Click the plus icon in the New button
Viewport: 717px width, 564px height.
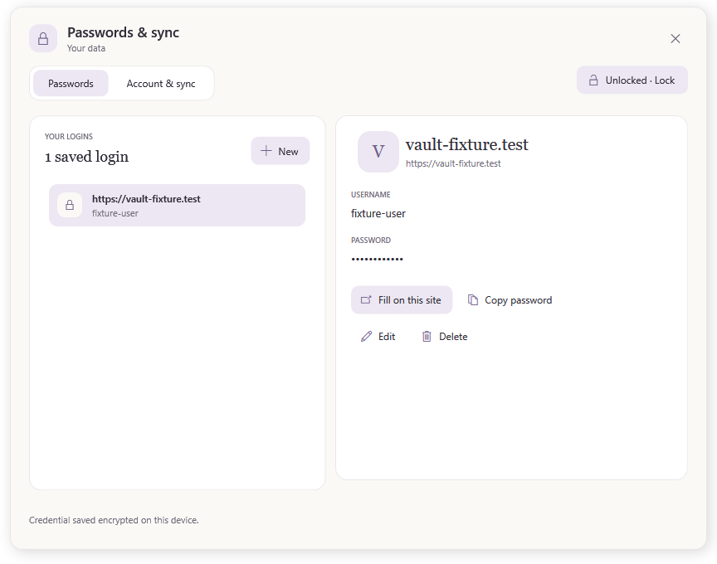coord(266,151)
